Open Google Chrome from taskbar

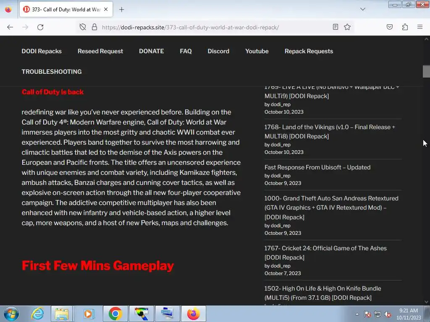click(x=115, y=314)
